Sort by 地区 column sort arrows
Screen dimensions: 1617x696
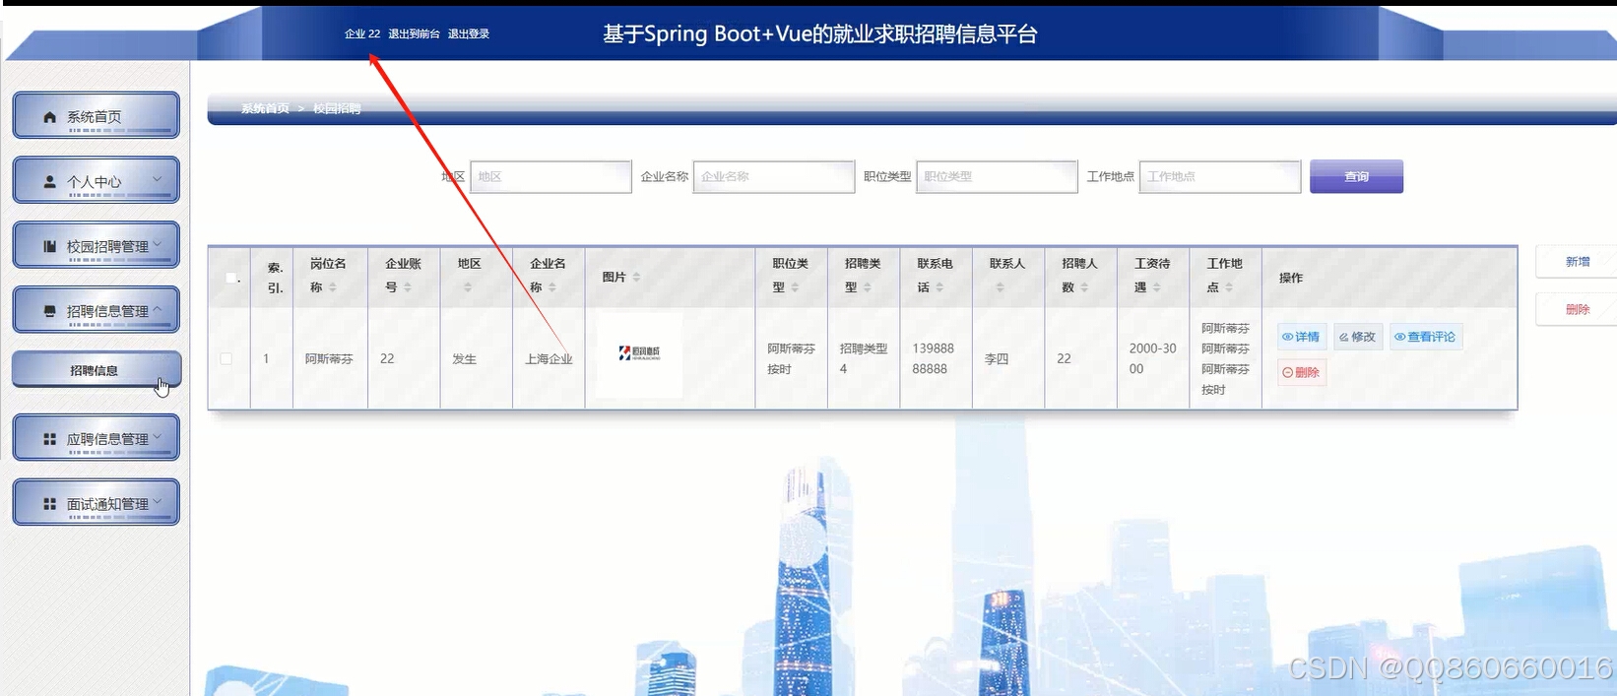point(468,287)
